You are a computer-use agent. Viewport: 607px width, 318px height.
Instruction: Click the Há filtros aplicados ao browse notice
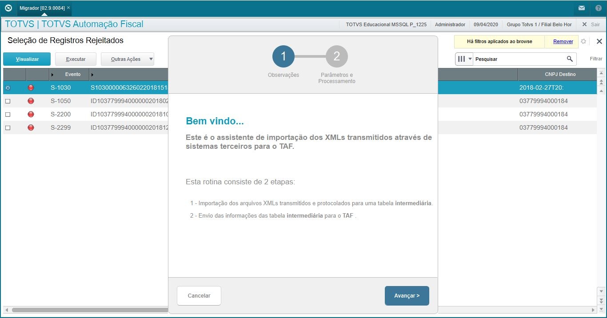499,41
